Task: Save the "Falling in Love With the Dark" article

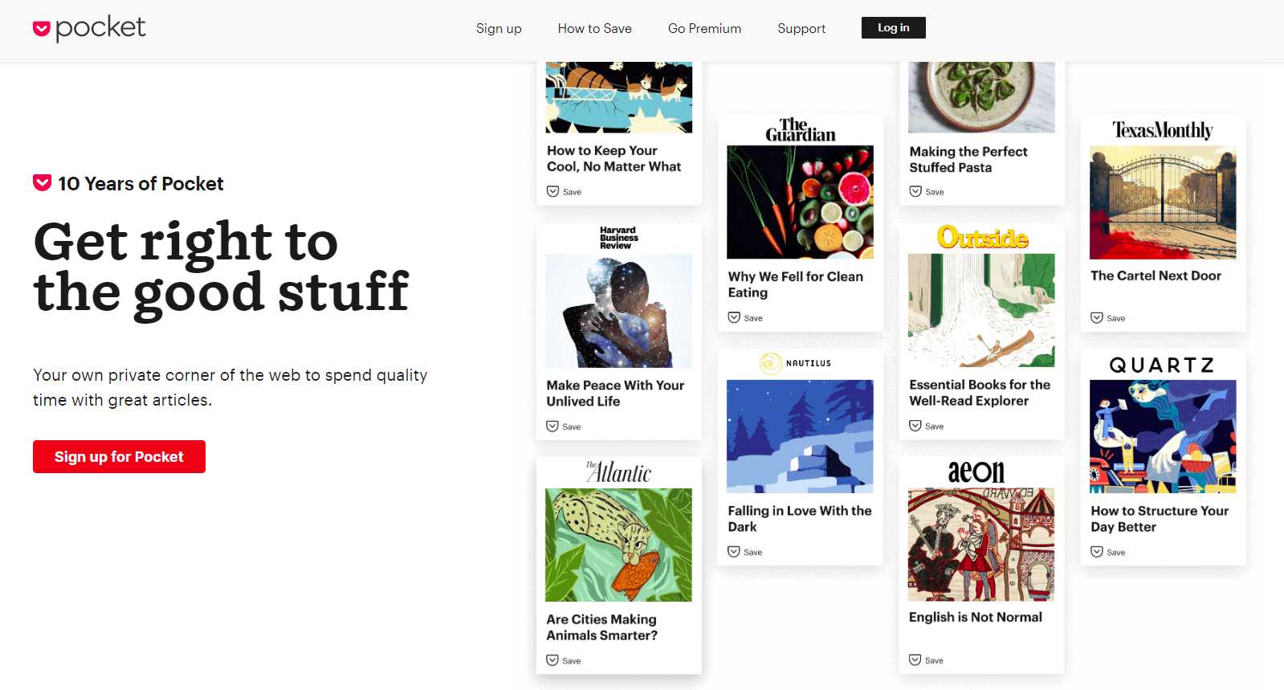Action: 745,552
